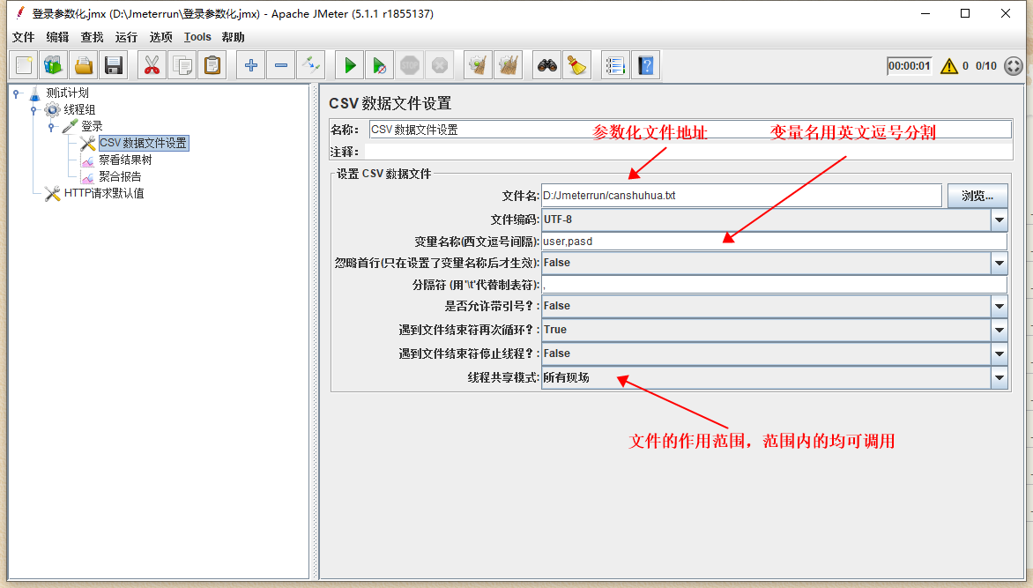
Task: Open the 线程共享模式 dropdown
Action: click(x=1000, y=377)
